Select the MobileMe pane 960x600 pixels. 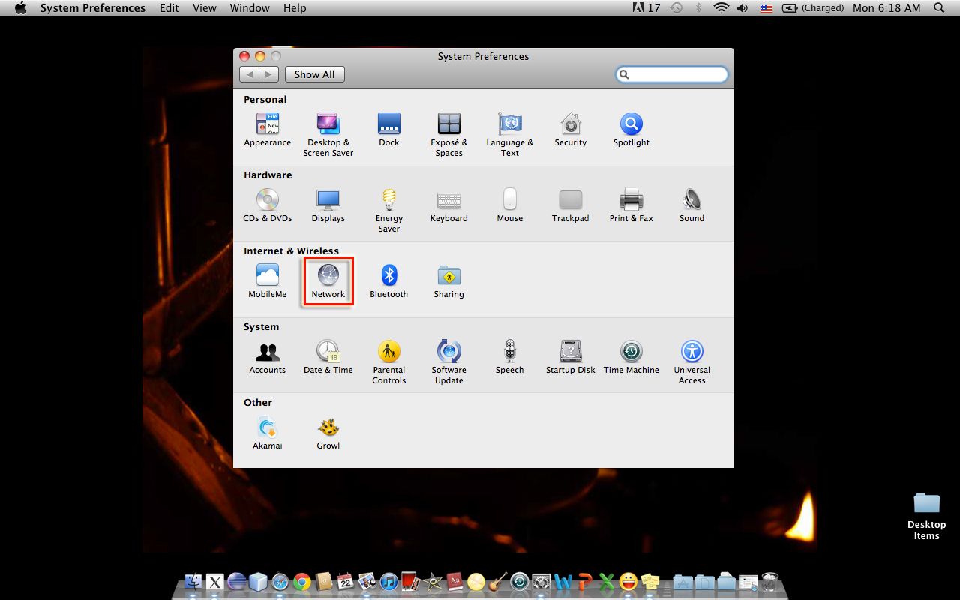click(x=267, y=276)
